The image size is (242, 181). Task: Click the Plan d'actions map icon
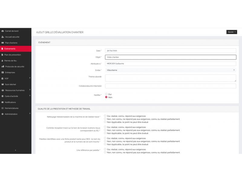3,43
